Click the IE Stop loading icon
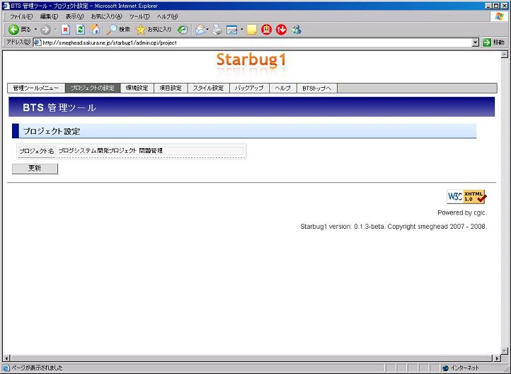This screenshot has width=511, height=374. click(66, 30)
